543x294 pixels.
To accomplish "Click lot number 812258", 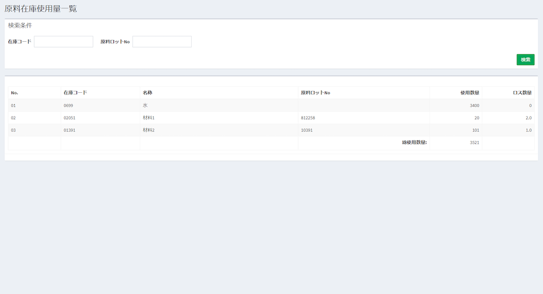I will point(307,118).
